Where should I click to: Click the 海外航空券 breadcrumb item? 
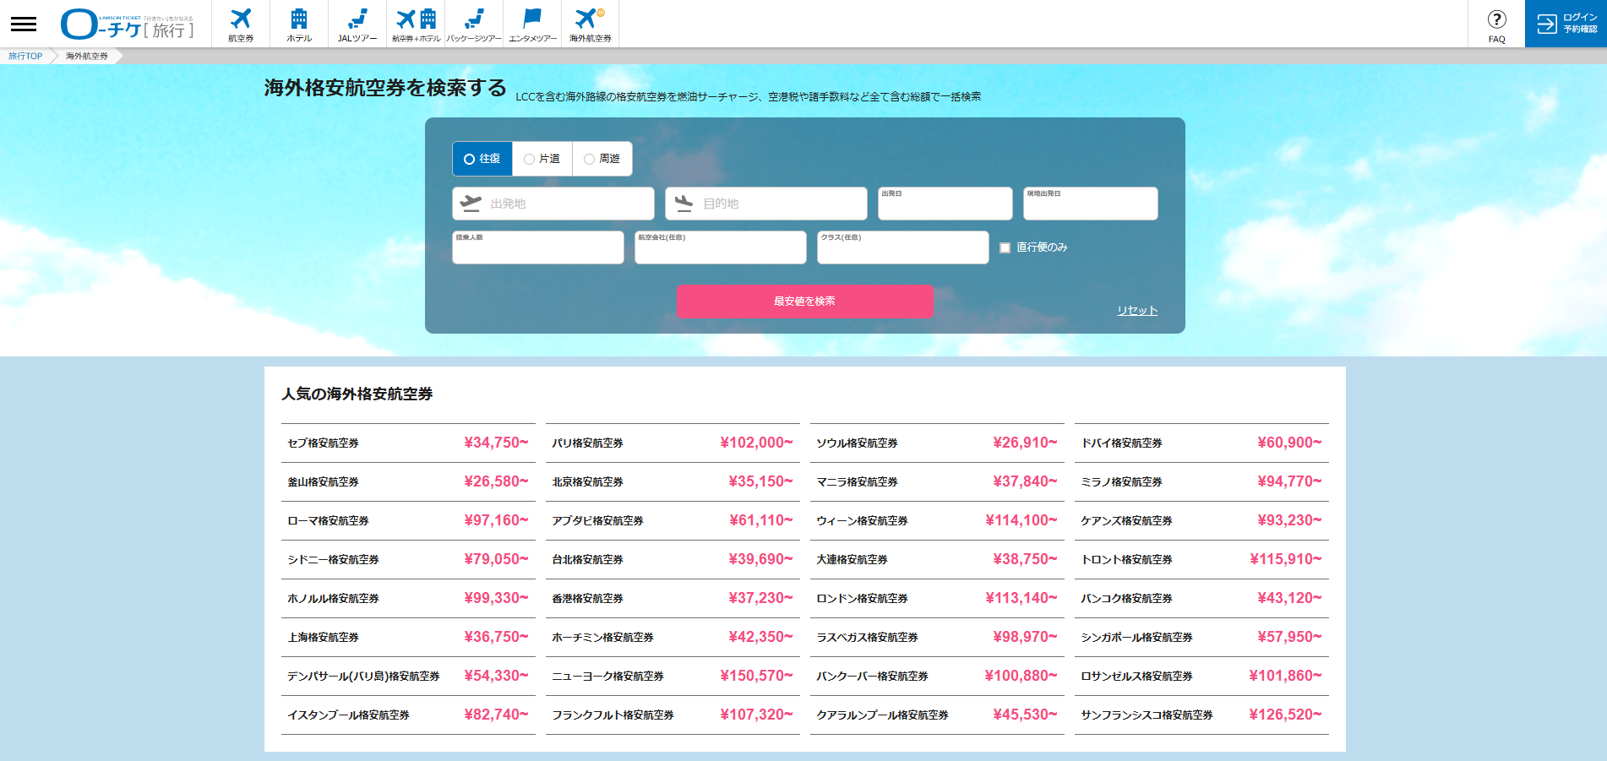point(87,56)
